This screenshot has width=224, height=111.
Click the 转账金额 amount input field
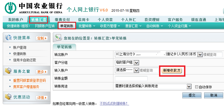(x=131, y=79)
